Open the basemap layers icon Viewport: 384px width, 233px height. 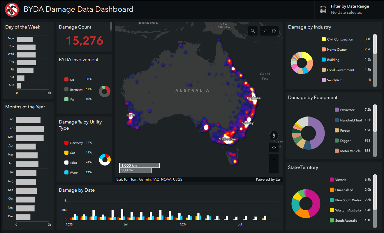(x=274, y=31)
